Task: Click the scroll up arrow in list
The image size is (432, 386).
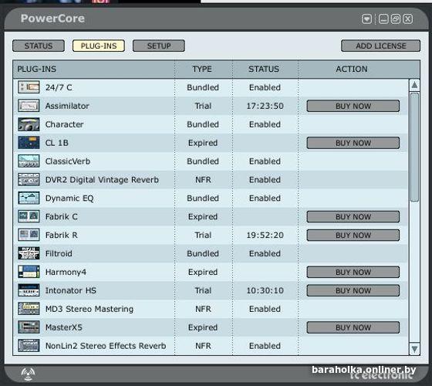Action: pos(414,85)
